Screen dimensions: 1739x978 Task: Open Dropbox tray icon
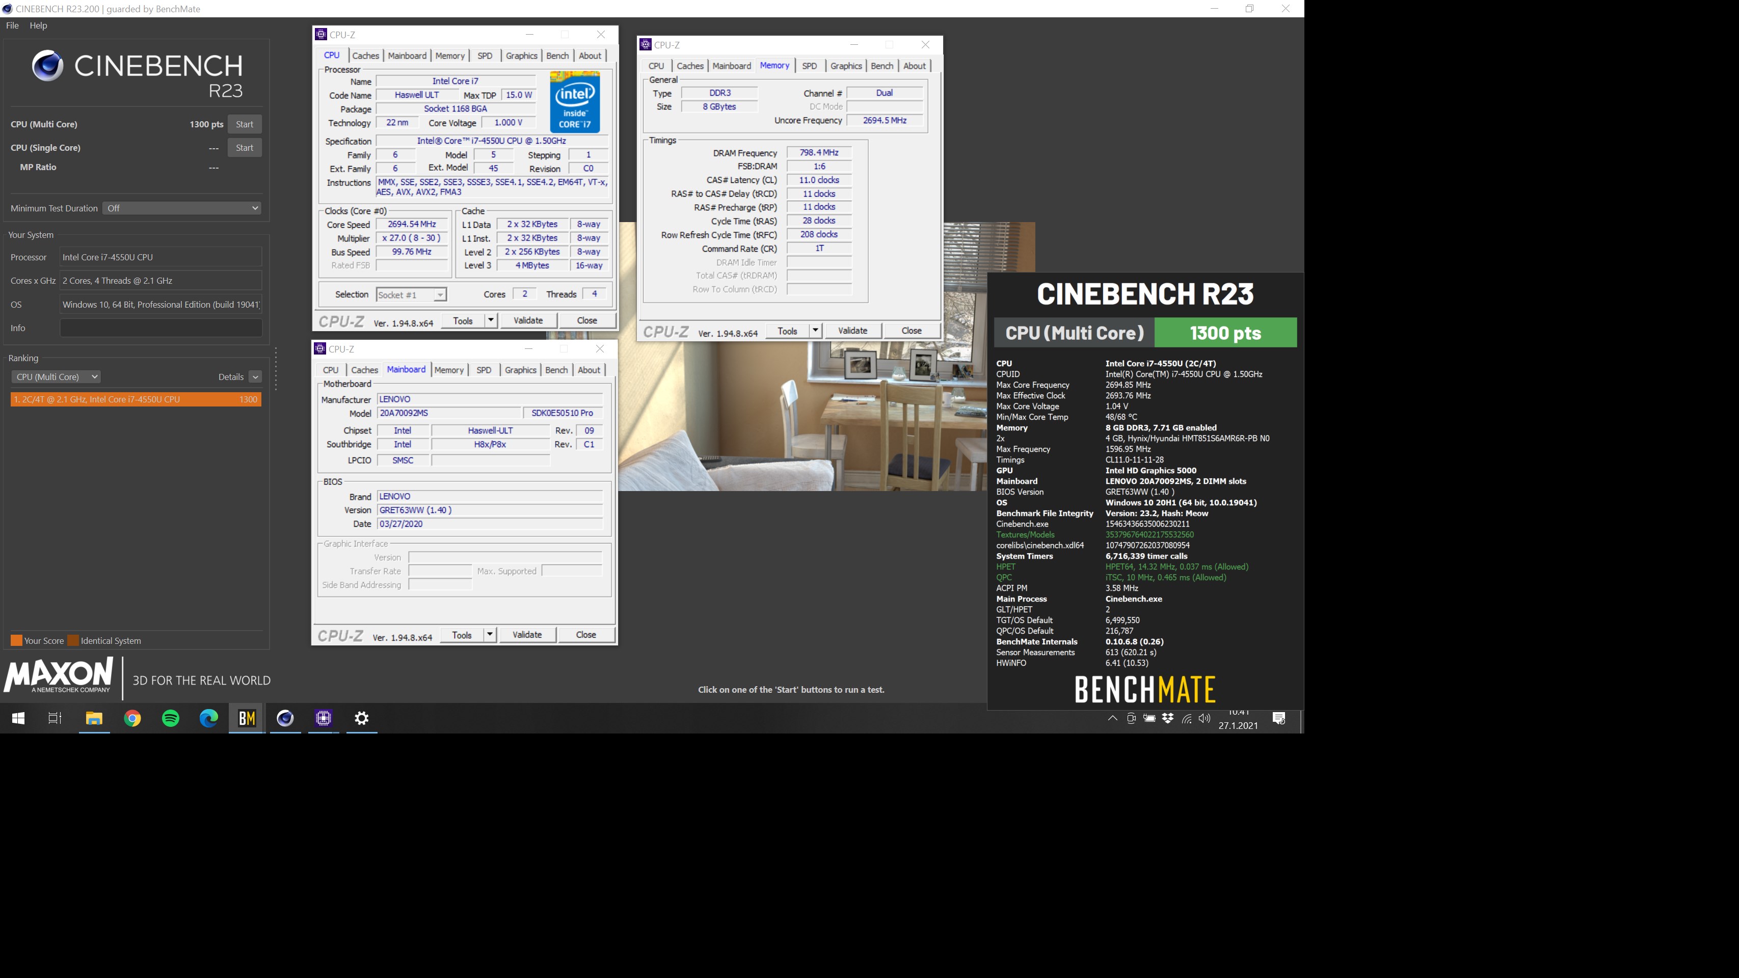pos(1167,718)
